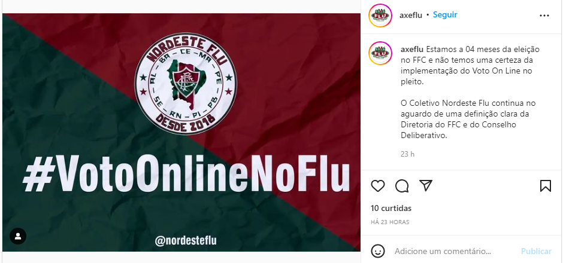This screenshot has width=563, height=263.
Task: Like the post with heart icon
Action: (x=378, y=186)
